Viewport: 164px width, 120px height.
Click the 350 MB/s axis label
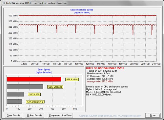(13, 21)
